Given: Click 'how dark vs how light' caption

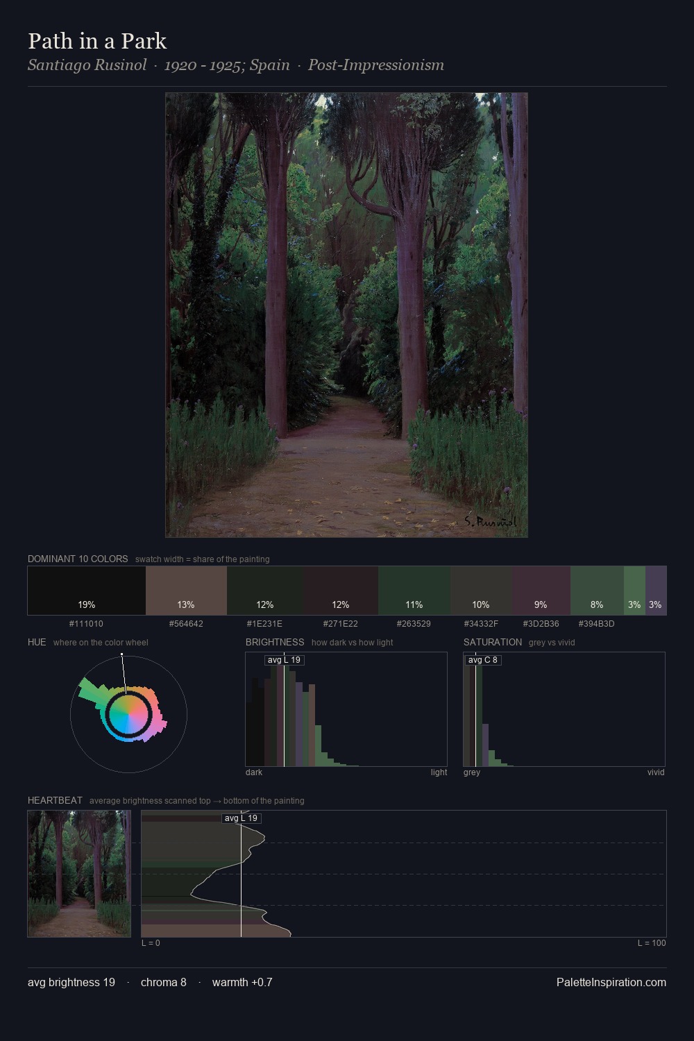Looking at the screenshot, I should pyautogui.click(x=353, y=643).
